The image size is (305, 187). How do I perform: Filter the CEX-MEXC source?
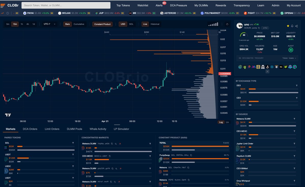click(x=295, y=131)
